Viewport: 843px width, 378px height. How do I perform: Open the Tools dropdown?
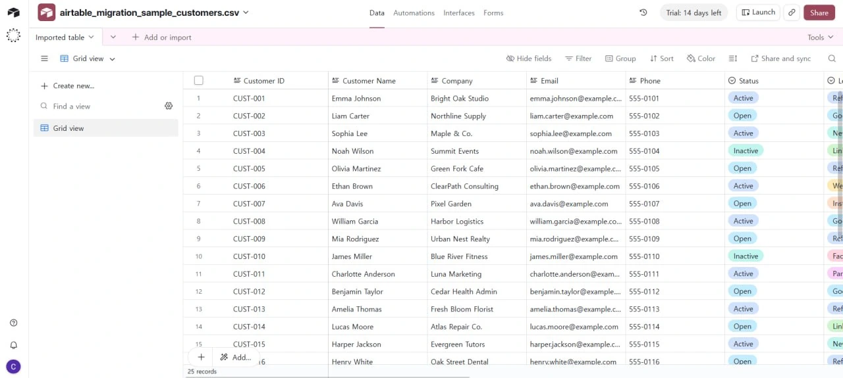820,37
